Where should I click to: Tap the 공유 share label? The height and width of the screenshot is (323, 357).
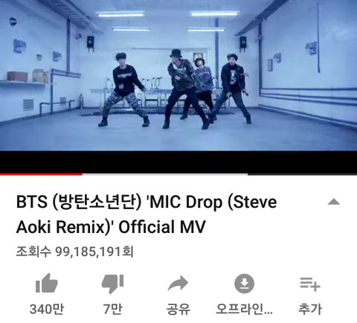tap(178, 309)
